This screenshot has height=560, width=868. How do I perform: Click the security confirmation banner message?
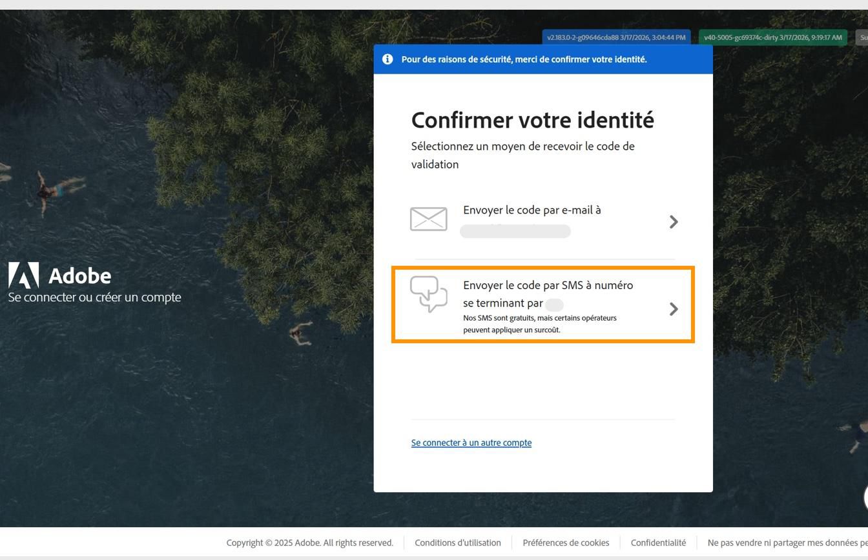click(524, 59)
